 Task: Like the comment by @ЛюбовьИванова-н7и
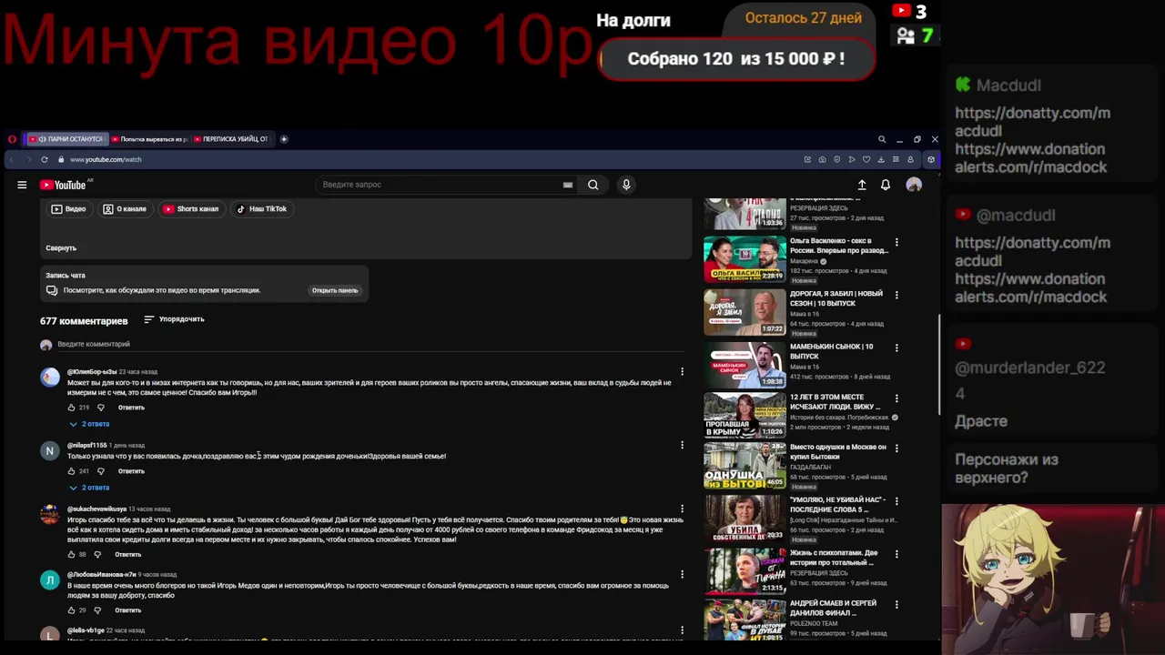pyautogui.click(x=71, y=610)
